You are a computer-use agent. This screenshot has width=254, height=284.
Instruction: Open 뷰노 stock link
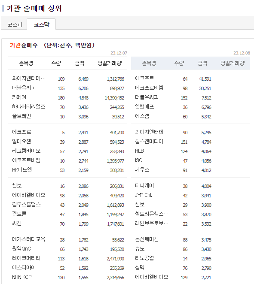pyautogui.click(x=140, y=249)
